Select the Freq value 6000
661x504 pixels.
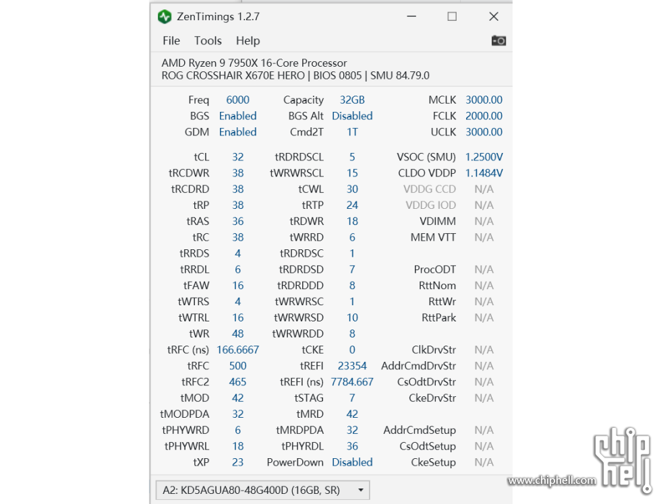tap(237, 100)
